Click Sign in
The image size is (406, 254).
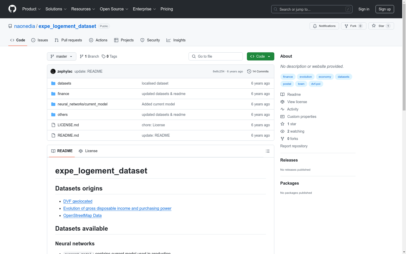[364, 9]
